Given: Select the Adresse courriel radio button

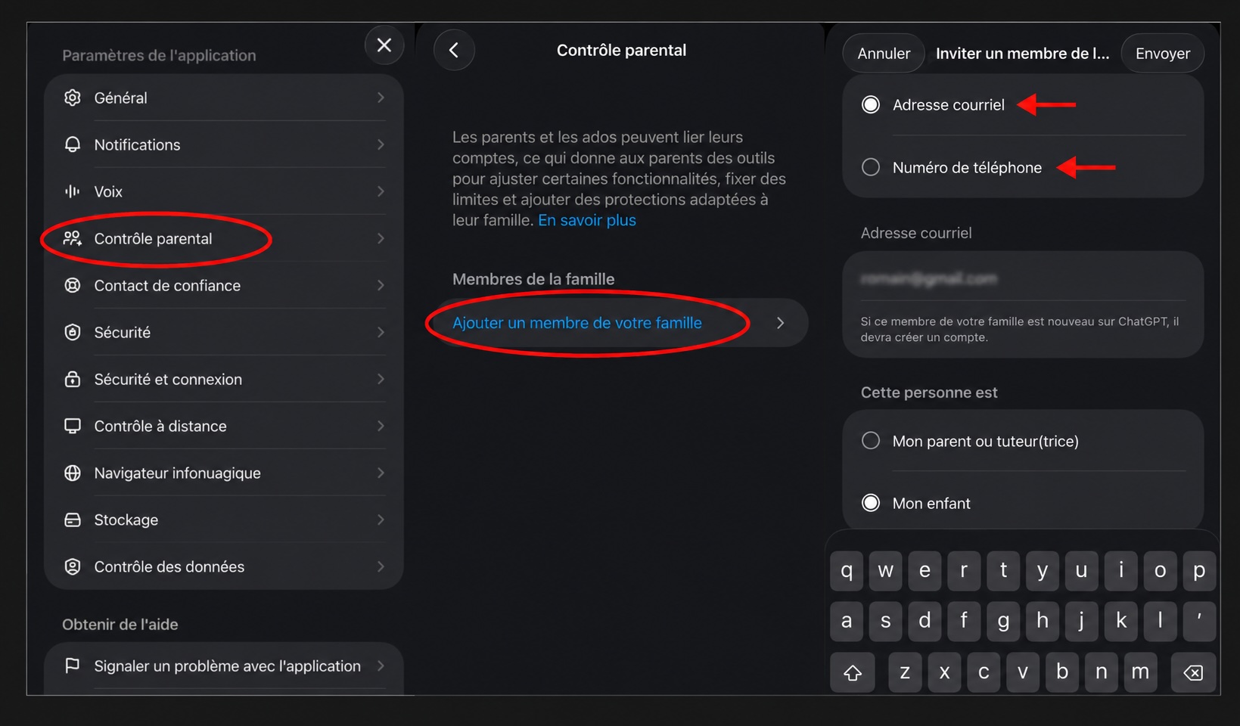Looking at the screenshot, I should point(871,104).
